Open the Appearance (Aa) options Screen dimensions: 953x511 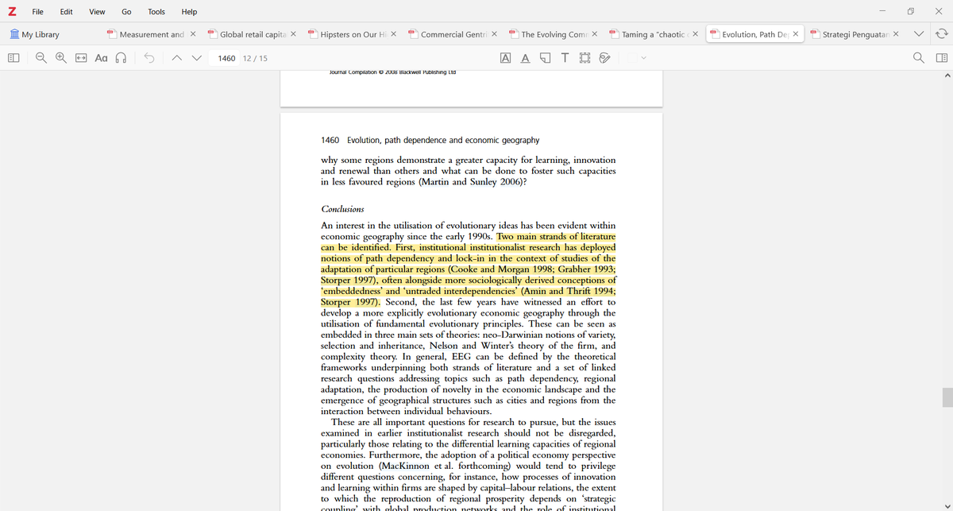point(101,58)
